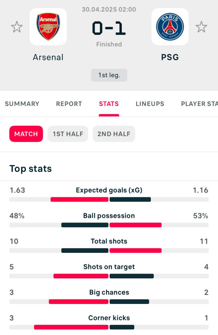Open the PSG team crest
218x335 pixels.
[x=170, y=27]
